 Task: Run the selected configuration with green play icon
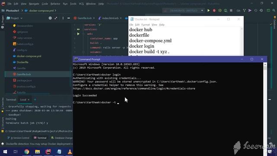(x=209, y=10)
